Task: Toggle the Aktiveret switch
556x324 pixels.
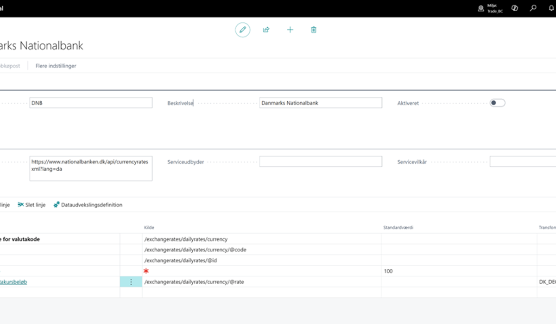Action: point(498,103)
